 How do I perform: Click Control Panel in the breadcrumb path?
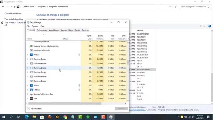[28, 7]
